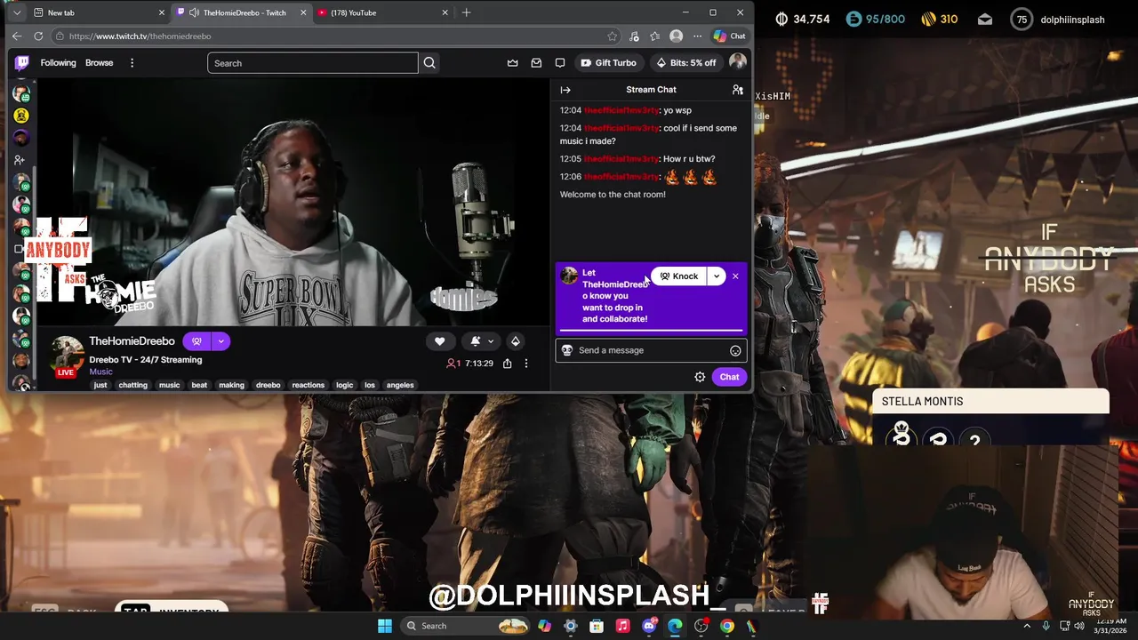Show hidden system tray icons chevron

(1027, 626)
